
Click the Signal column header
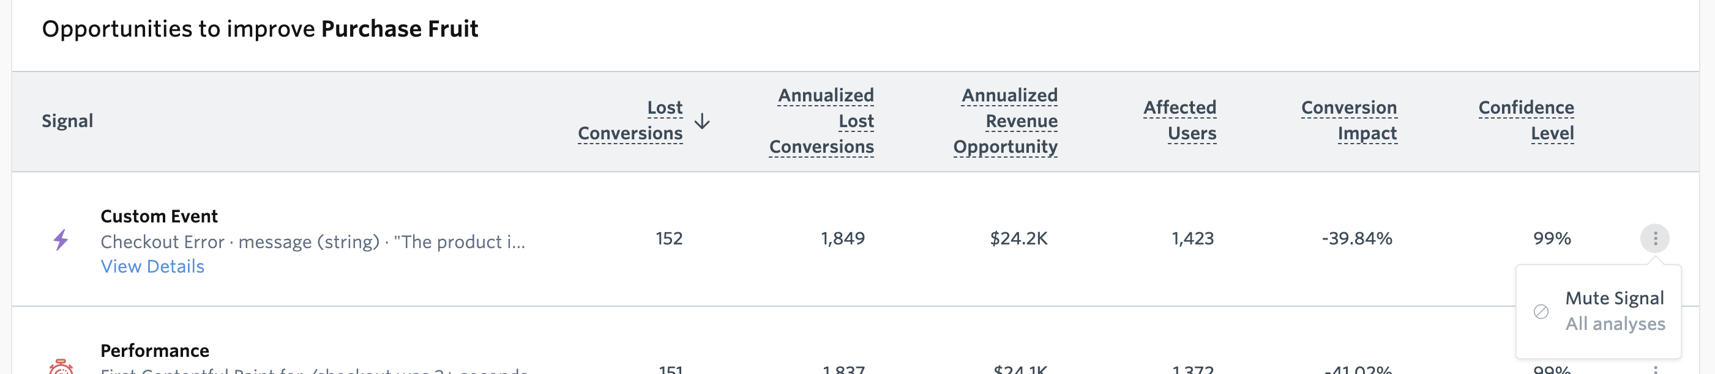67,121
